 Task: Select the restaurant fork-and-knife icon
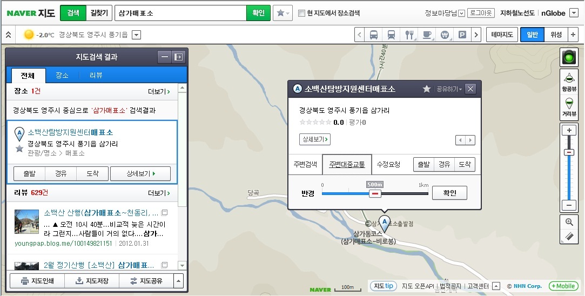point(409,35)
